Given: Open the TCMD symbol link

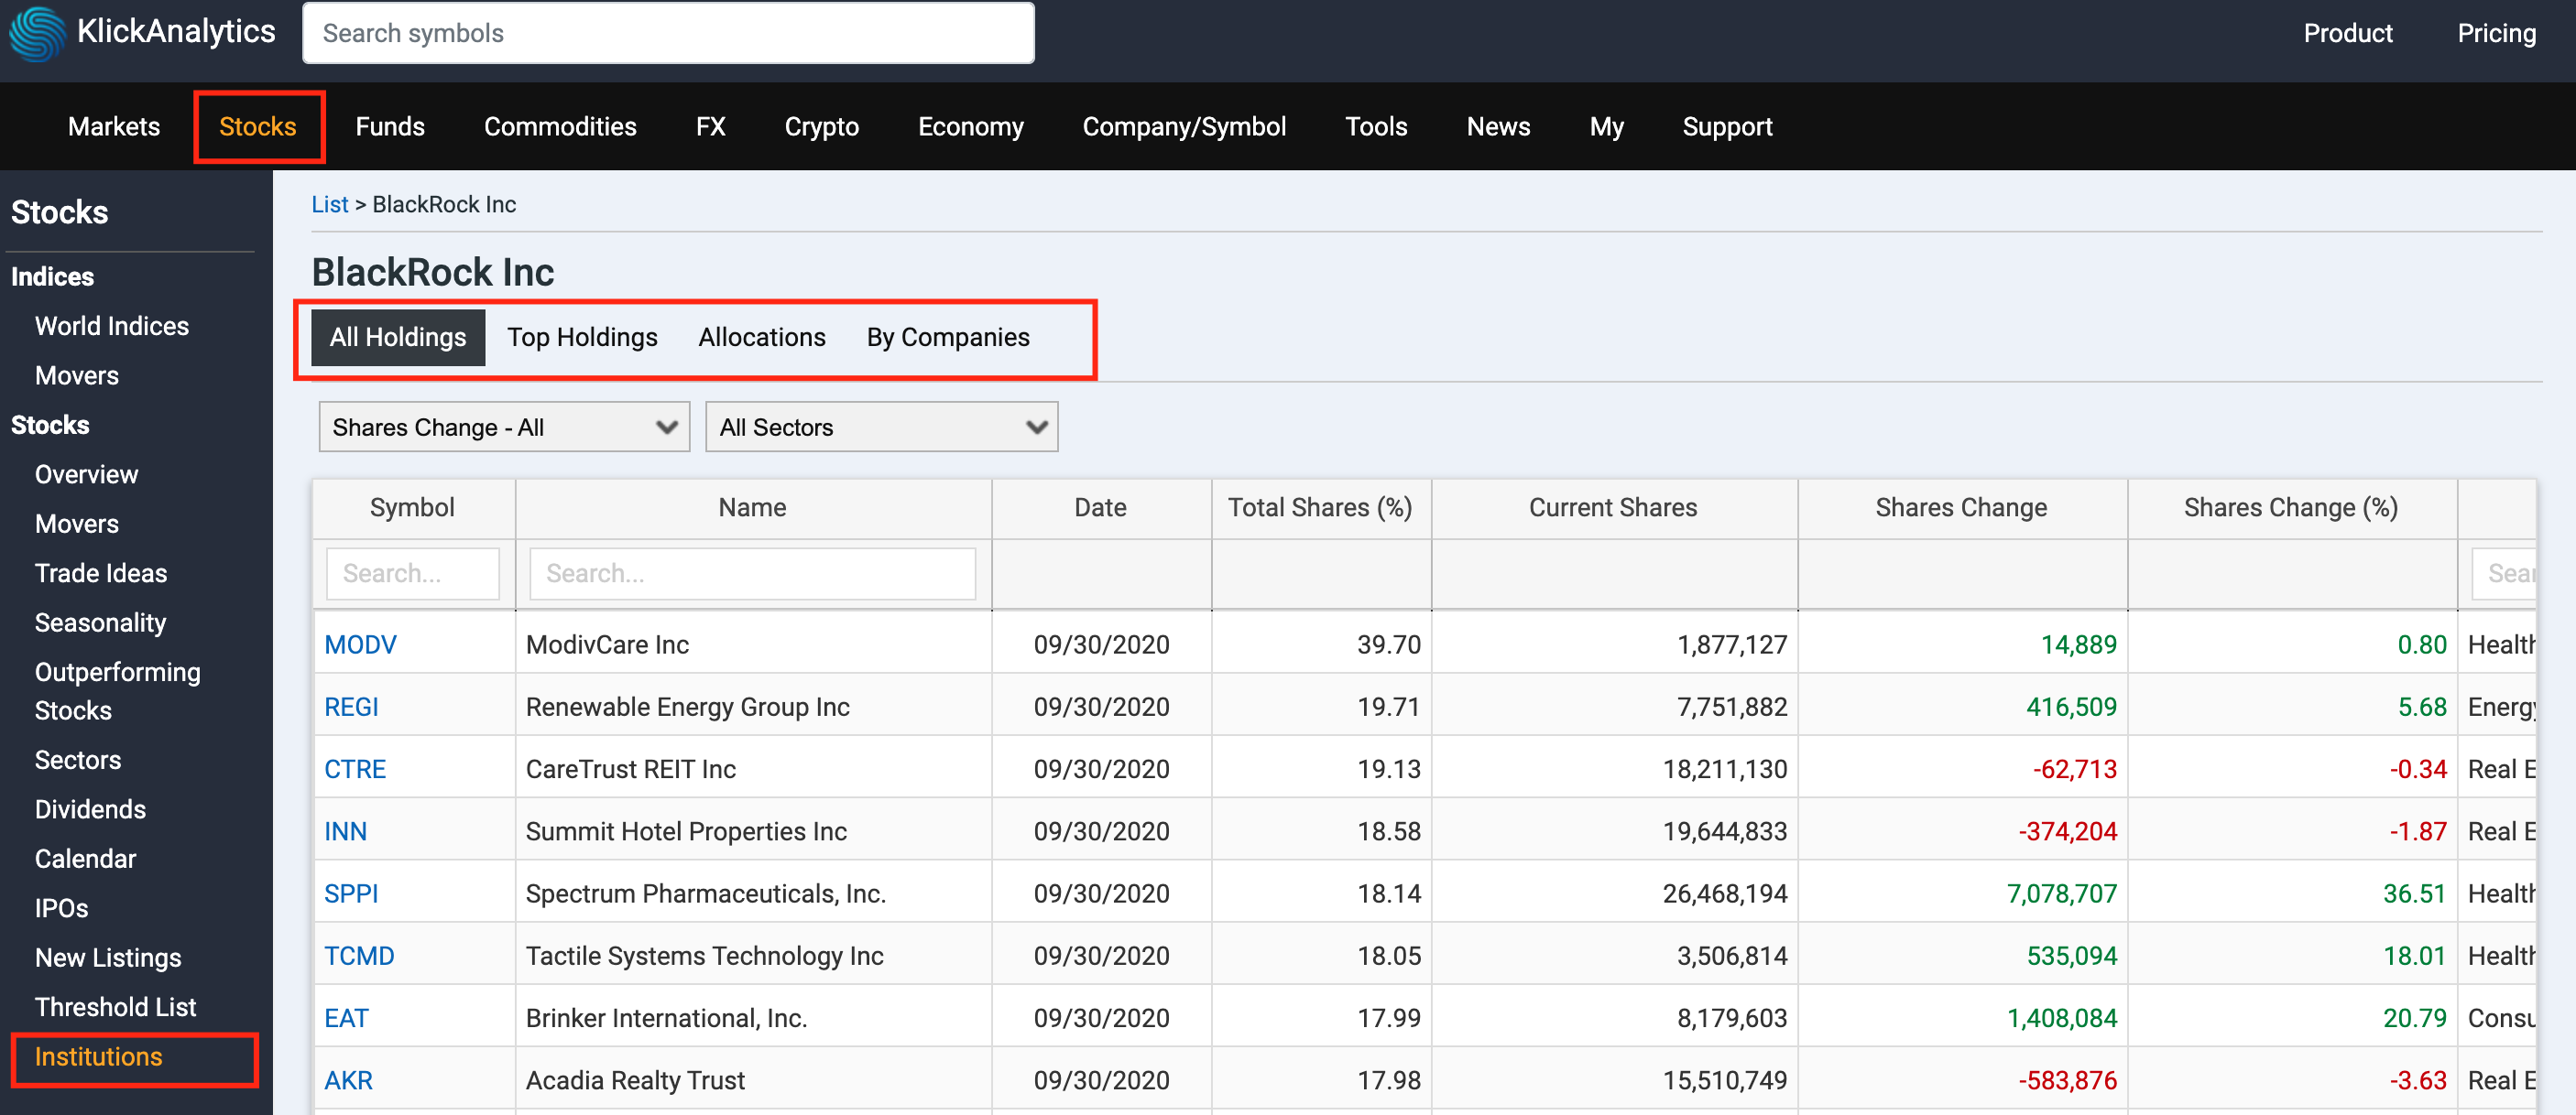Looking at the screenshot, I should point(359,956).
